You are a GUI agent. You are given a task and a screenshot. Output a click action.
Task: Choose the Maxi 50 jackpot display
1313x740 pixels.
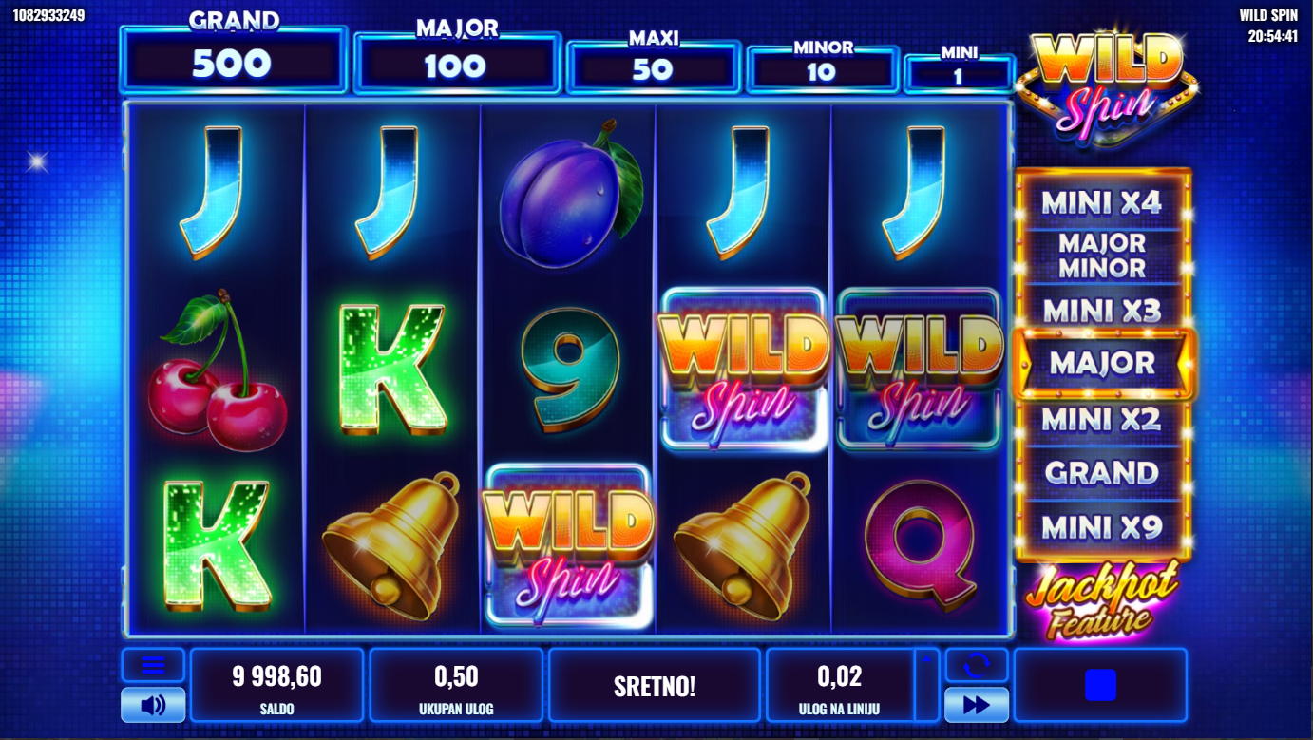[654, 66]
